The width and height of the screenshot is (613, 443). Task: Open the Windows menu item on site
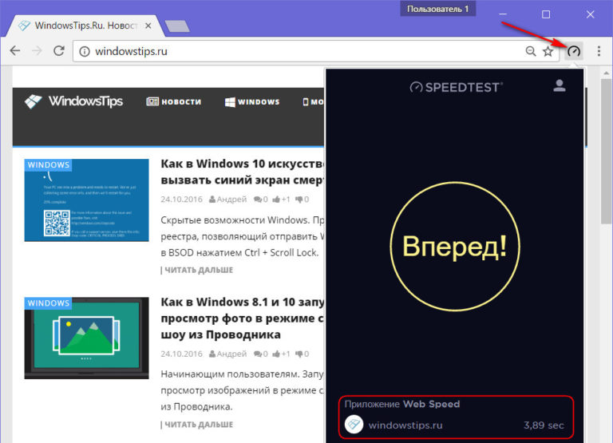tap(252, 102)
